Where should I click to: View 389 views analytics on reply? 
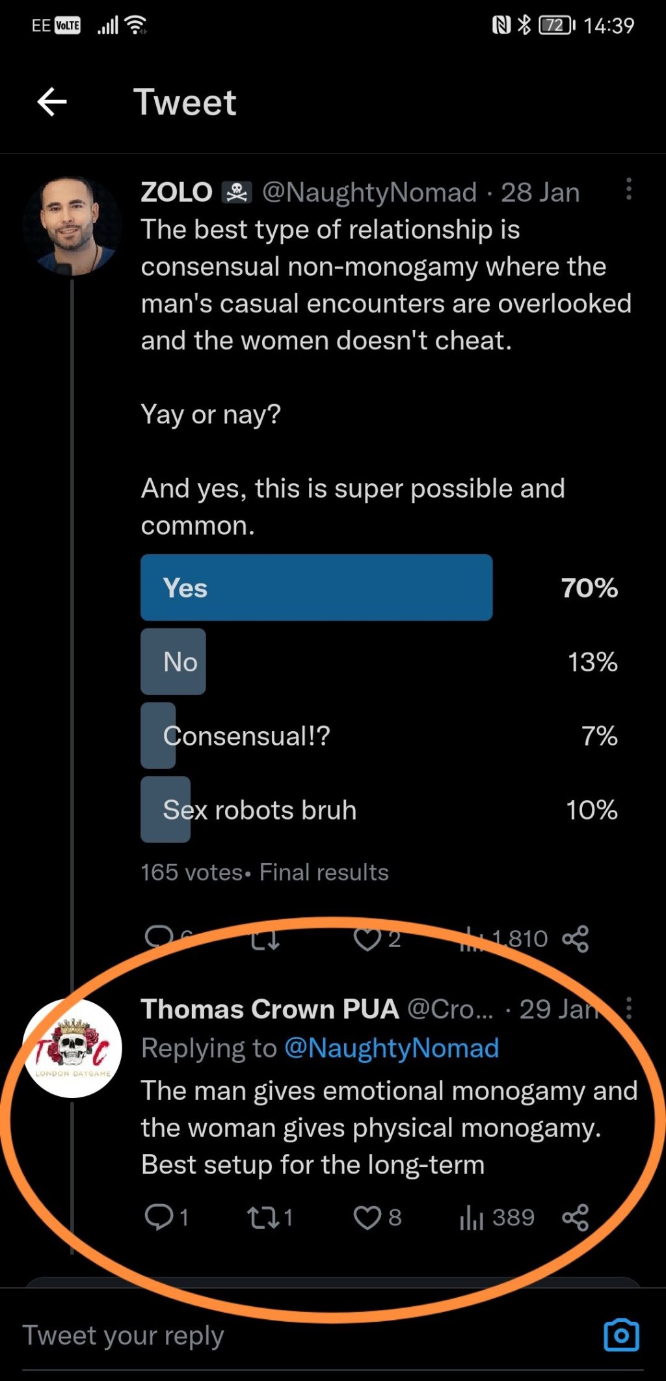496,1217
